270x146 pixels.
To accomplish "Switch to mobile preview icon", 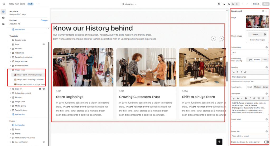I will click(233, 4).
